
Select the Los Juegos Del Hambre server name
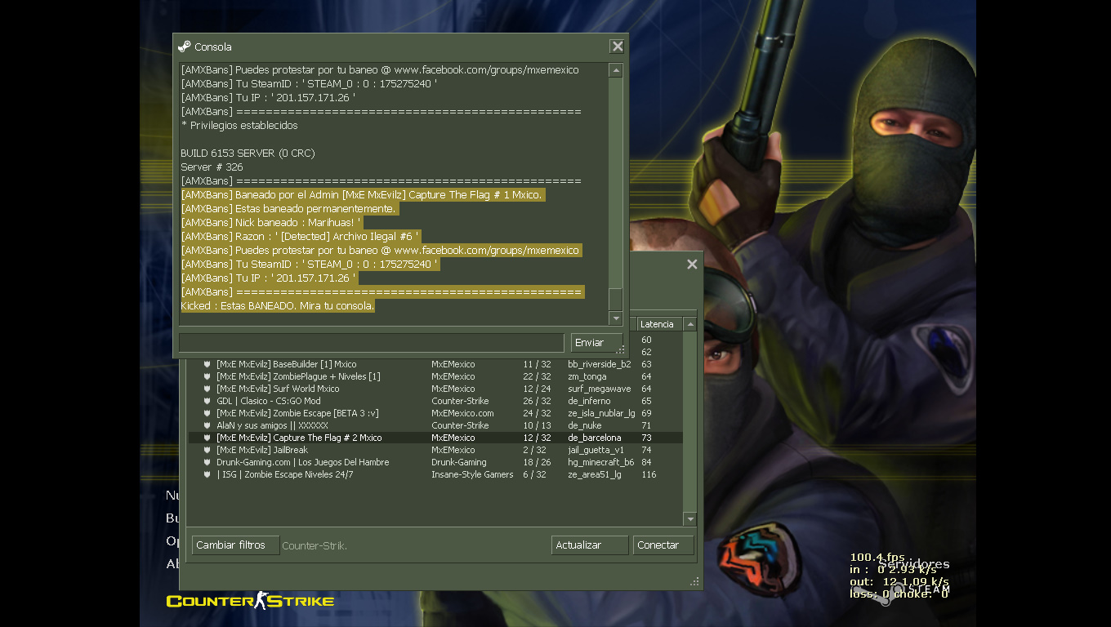pos(303,462)
